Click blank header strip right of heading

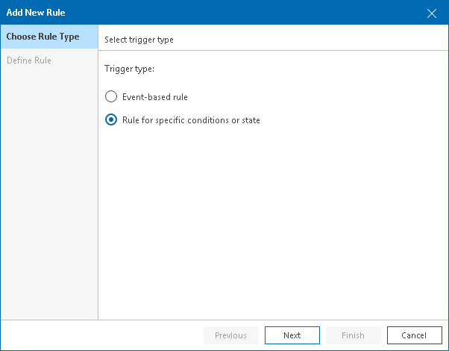point(313,39)
